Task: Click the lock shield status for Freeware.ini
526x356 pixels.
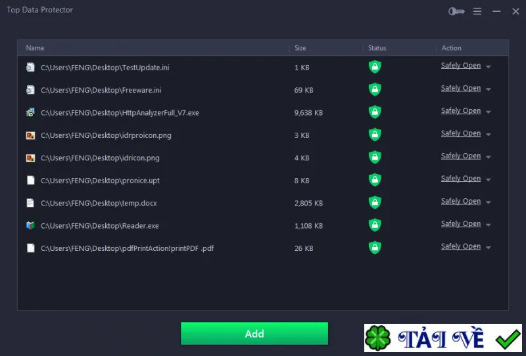Action: point(375,89)
